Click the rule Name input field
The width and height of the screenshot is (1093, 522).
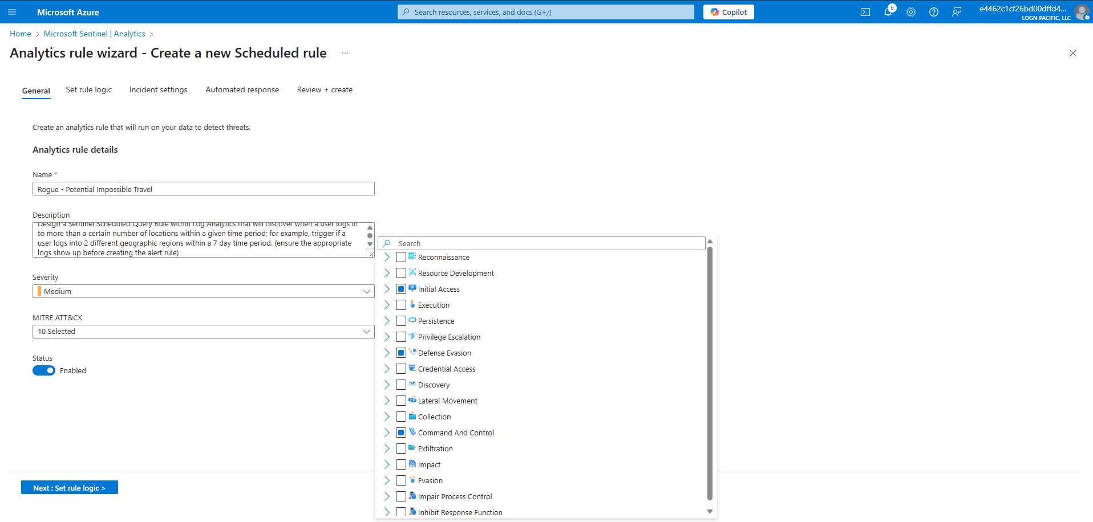click(x=203, y=189)
